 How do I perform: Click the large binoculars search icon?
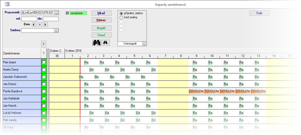[x=96, y=43]
